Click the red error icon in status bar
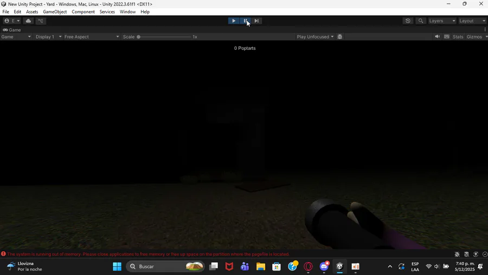 (x=3, y=254)
